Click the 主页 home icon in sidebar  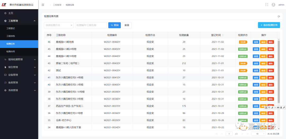[x=5, y=13]
